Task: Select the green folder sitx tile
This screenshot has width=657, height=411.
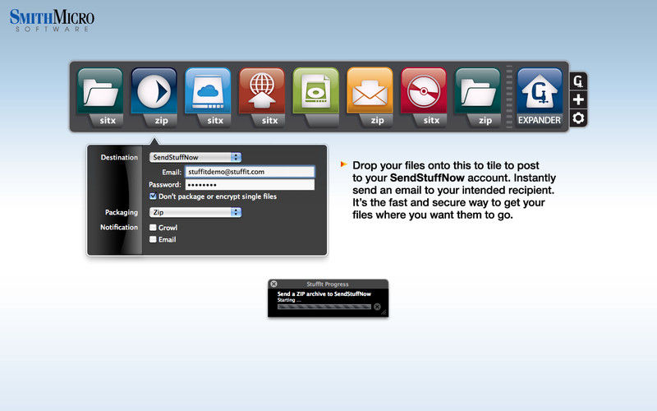Action: click(100, 97)
